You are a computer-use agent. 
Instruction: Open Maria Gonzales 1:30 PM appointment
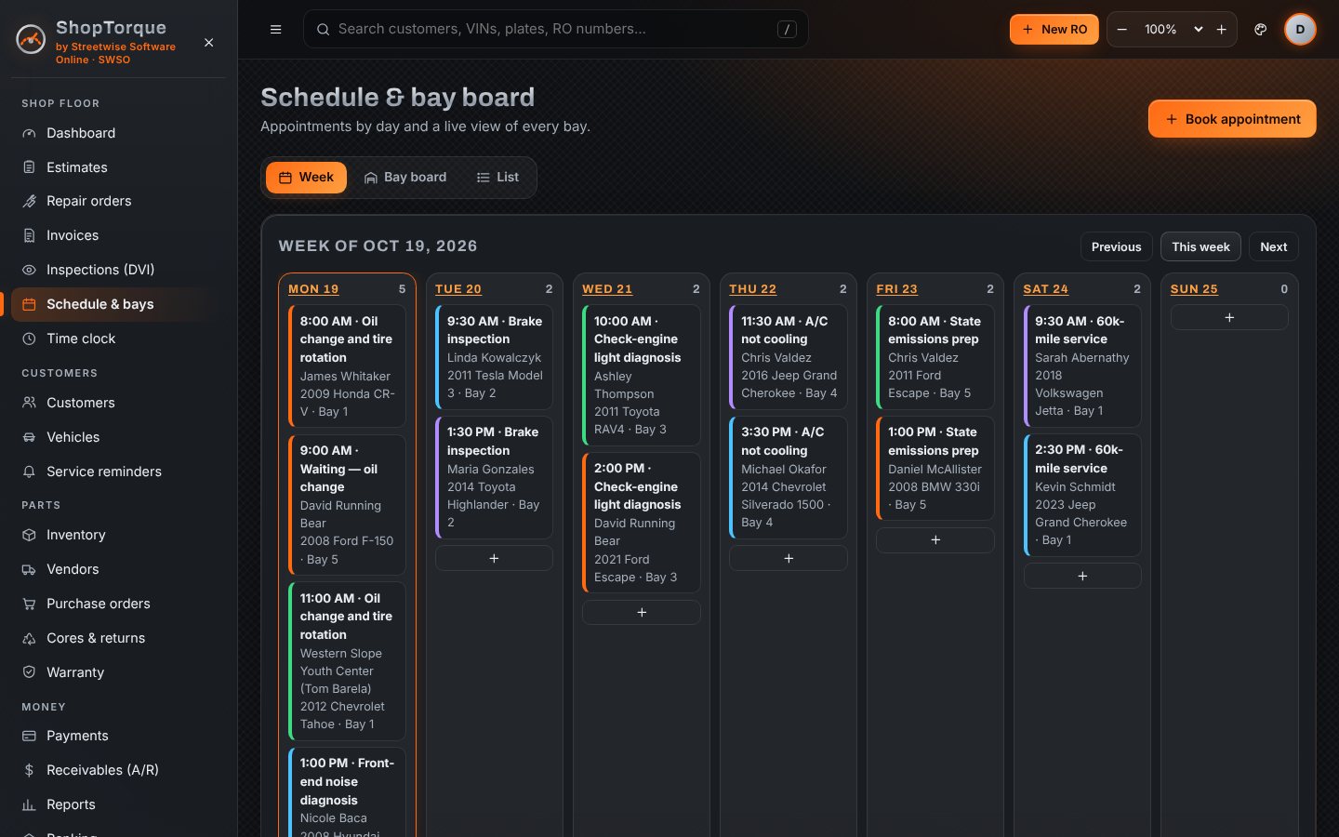[x=494, y=477]
